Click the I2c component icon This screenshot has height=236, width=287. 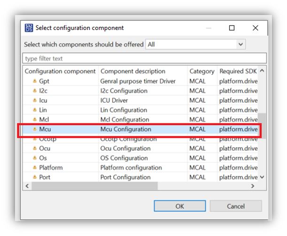pyautogui.click(x=35, y=91)
